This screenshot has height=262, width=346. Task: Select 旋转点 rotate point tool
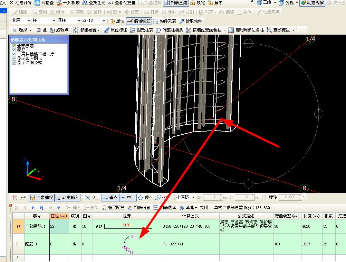click(59, 30)
